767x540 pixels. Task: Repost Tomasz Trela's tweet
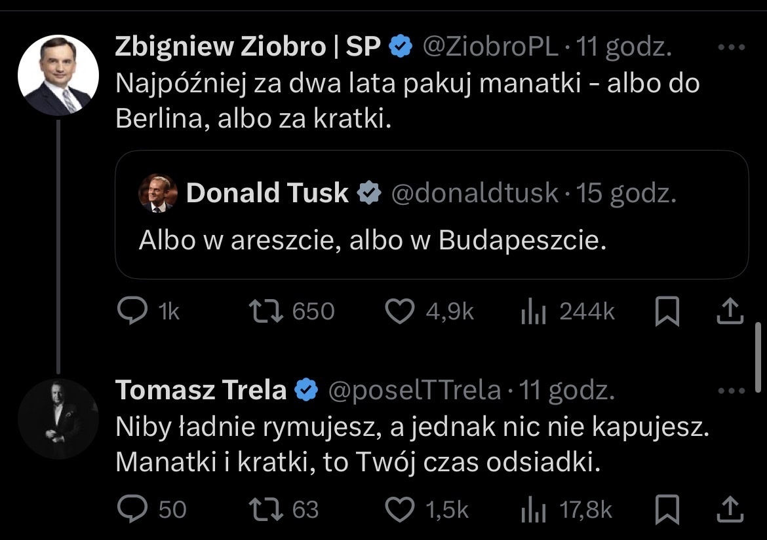pyautogui.click(x=267, y=509)
